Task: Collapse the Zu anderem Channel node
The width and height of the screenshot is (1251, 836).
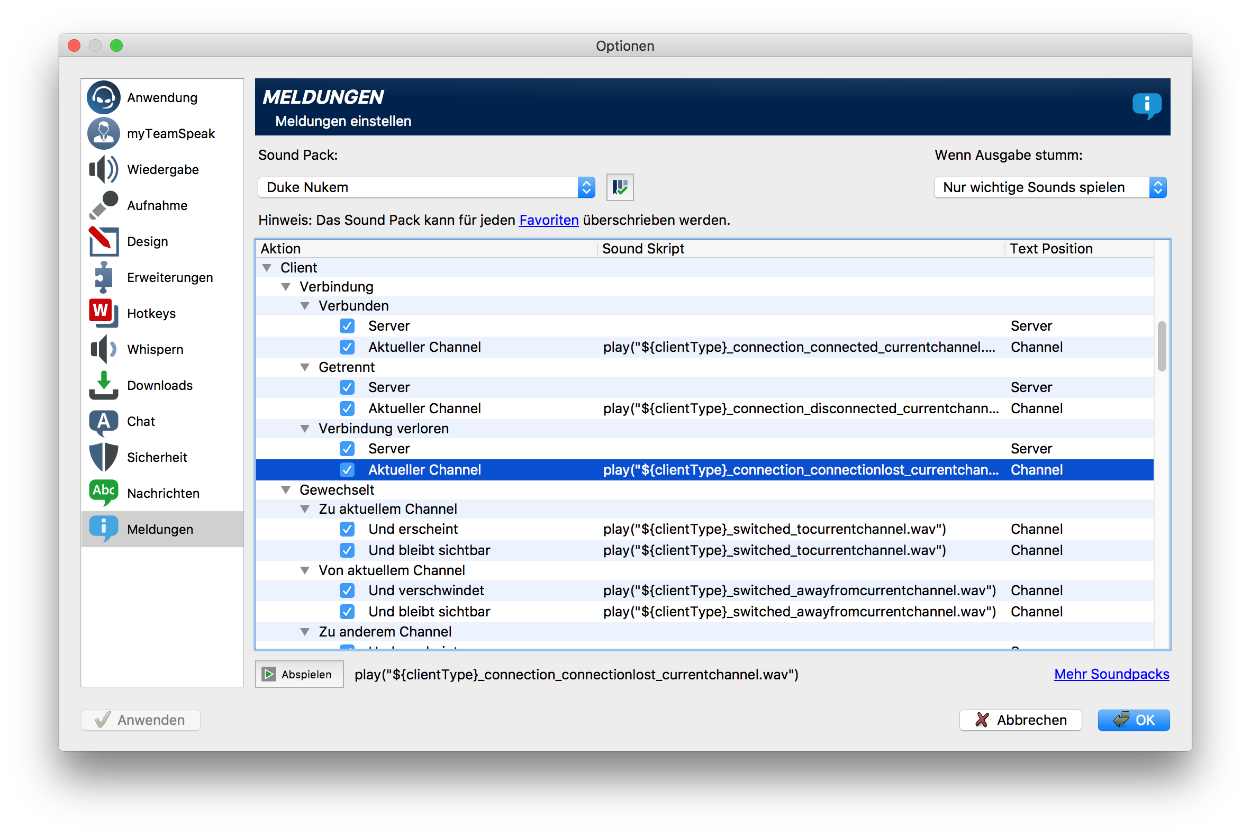Action: pyautogui.click(x=305, y=632)
